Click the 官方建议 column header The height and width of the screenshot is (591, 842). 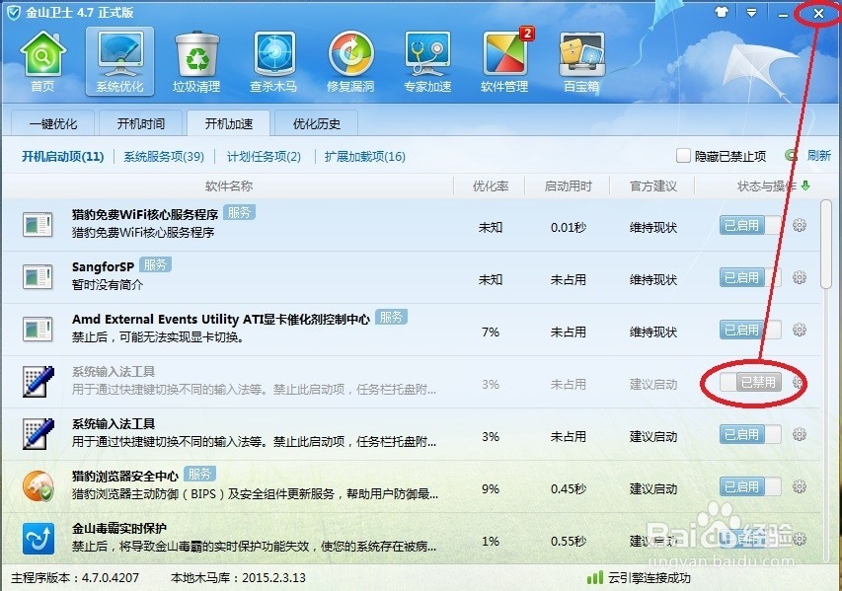click(x=653, y=186)
